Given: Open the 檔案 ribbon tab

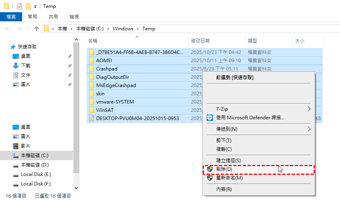Looking at the screenshot, I should (x=11, y=17).
